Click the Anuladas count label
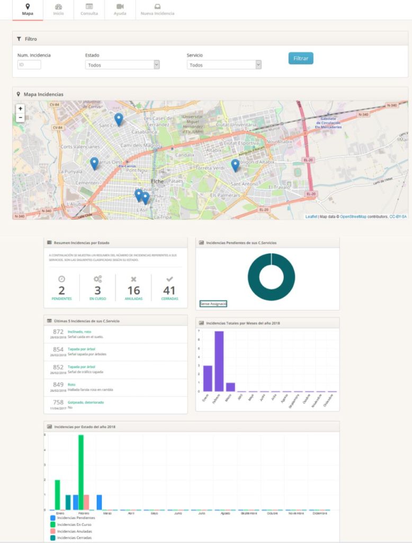 tap(133, 299)
